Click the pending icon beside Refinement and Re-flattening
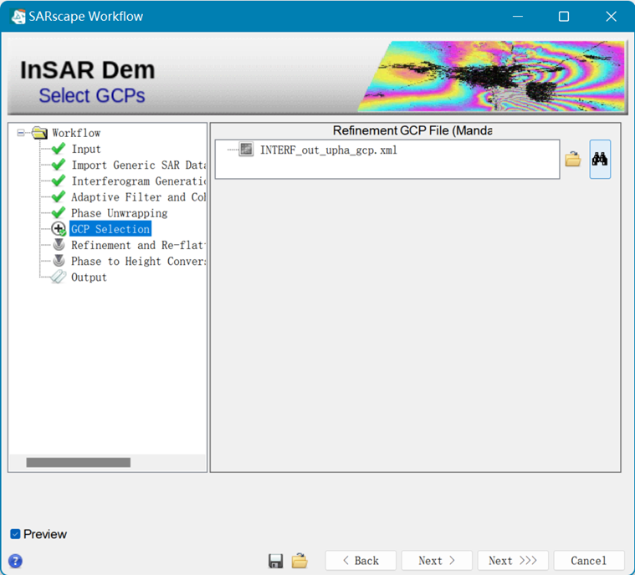The height and width of the screenshot is (575, 635). 59,245
